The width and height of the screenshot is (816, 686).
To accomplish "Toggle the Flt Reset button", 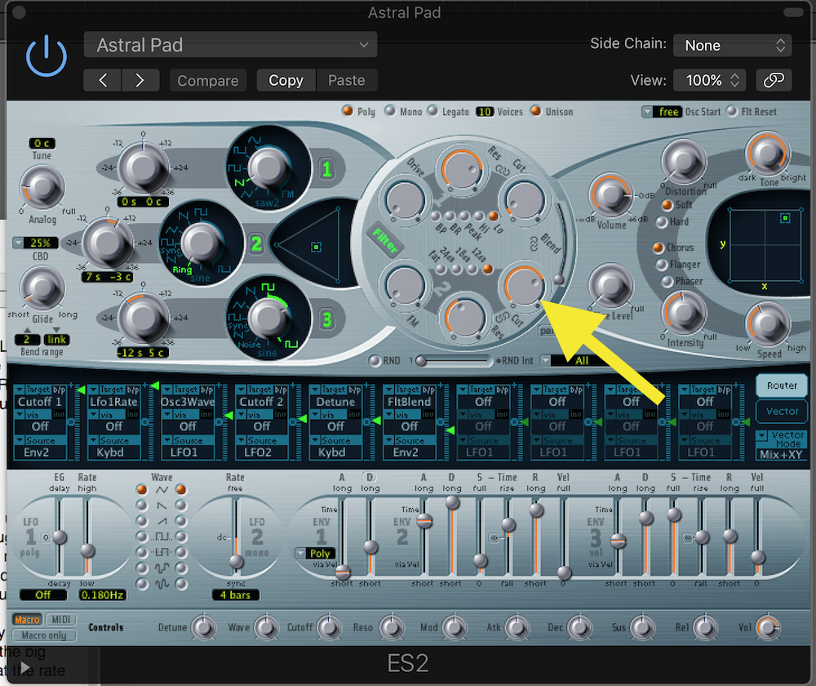I will [732, 111].
